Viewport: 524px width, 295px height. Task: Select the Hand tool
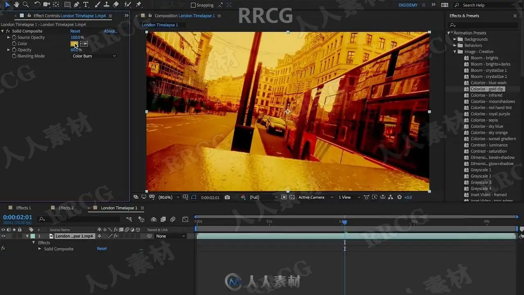(16, 5)
